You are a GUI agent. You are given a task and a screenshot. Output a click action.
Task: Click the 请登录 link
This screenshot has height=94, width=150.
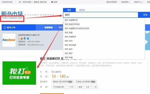[36, 2]
